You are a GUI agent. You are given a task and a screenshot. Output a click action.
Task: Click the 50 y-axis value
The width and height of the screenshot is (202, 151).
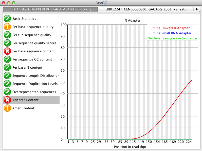[x=63, y=82]
